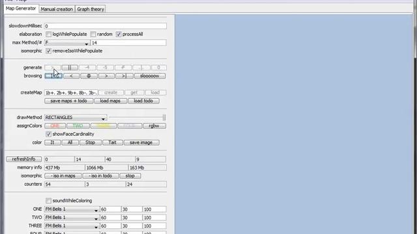The width and height of the screenshot is (417, 234).
Task: Click the ONE row first field showing 60
Action: (110, 209)
